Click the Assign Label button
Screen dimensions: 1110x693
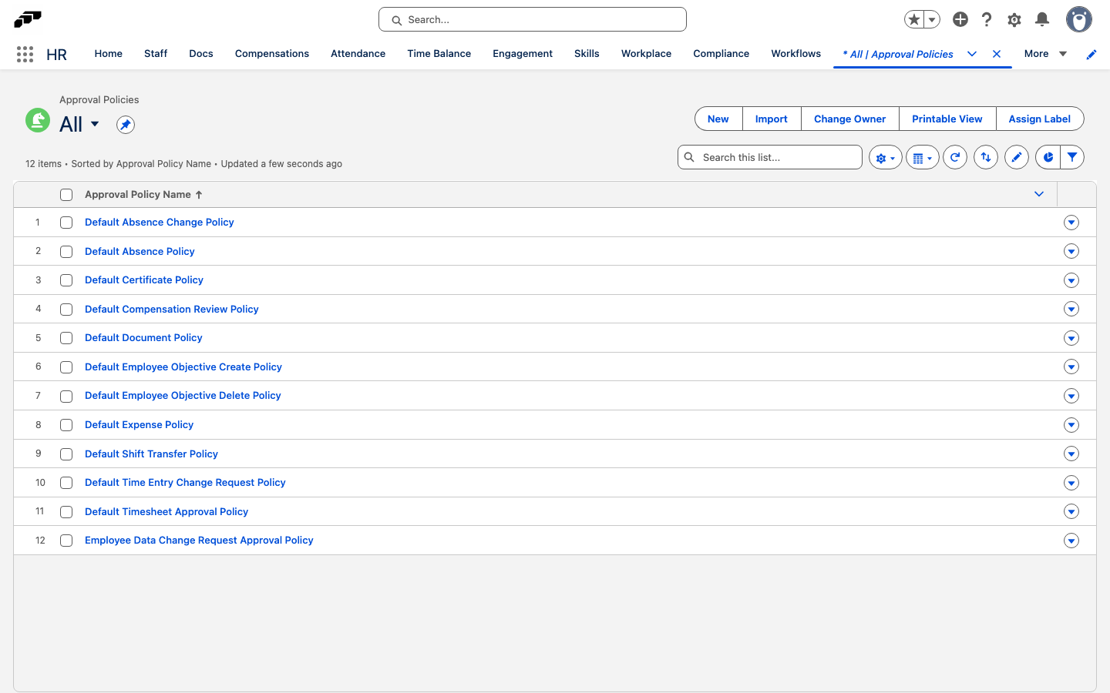(x=1040, y=119)
